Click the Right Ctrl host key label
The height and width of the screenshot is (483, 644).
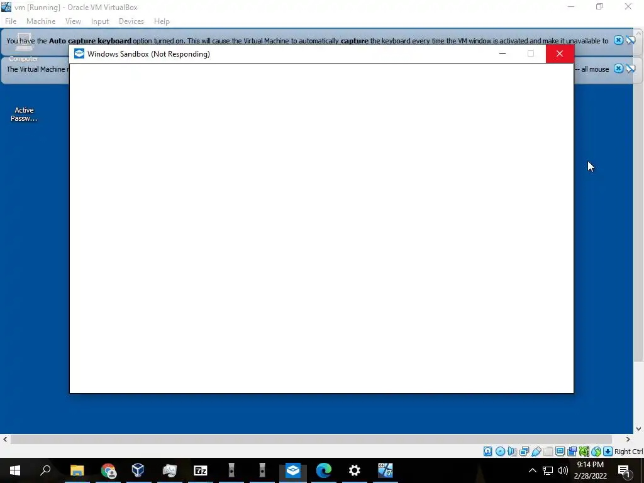(x=629, y=452)
